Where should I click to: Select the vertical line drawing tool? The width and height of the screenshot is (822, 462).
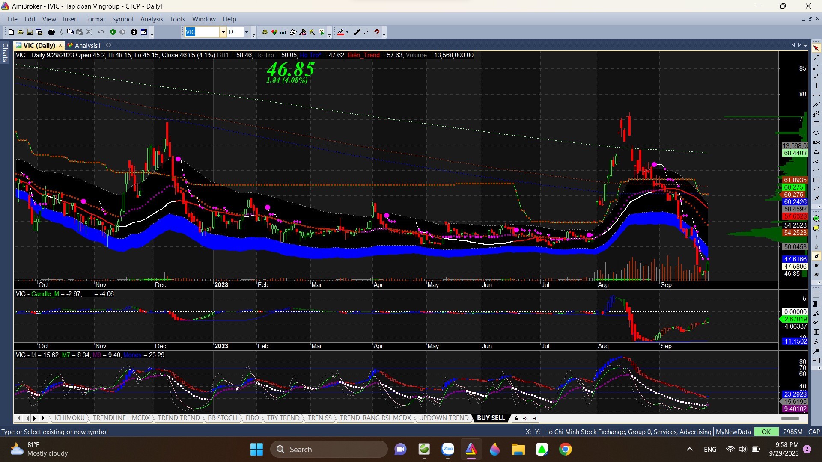coord(816,86)
